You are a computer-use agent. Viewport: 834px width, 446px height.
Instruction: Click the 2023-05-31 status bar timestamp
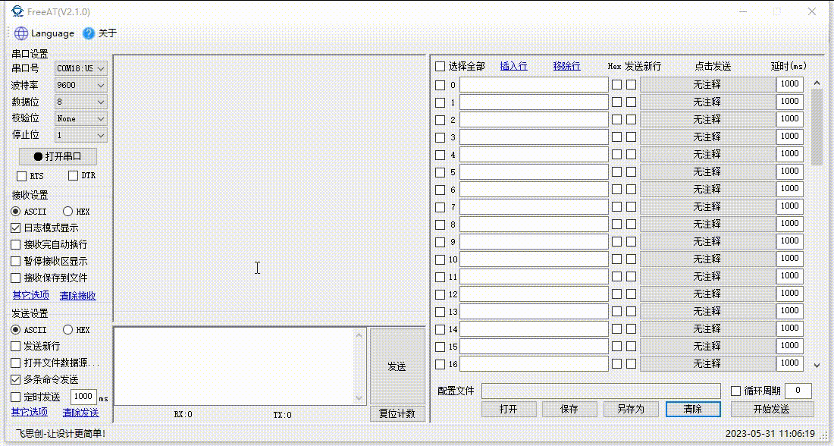click(770, 434)
